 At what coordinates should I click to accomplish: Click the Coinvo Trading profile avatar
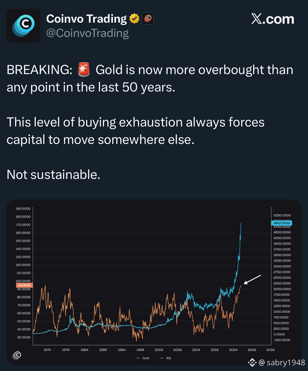coord(23,26)
